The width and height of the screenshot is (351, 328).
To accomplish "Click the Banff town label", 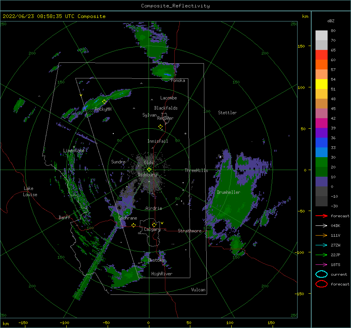I will coord(64,217).
